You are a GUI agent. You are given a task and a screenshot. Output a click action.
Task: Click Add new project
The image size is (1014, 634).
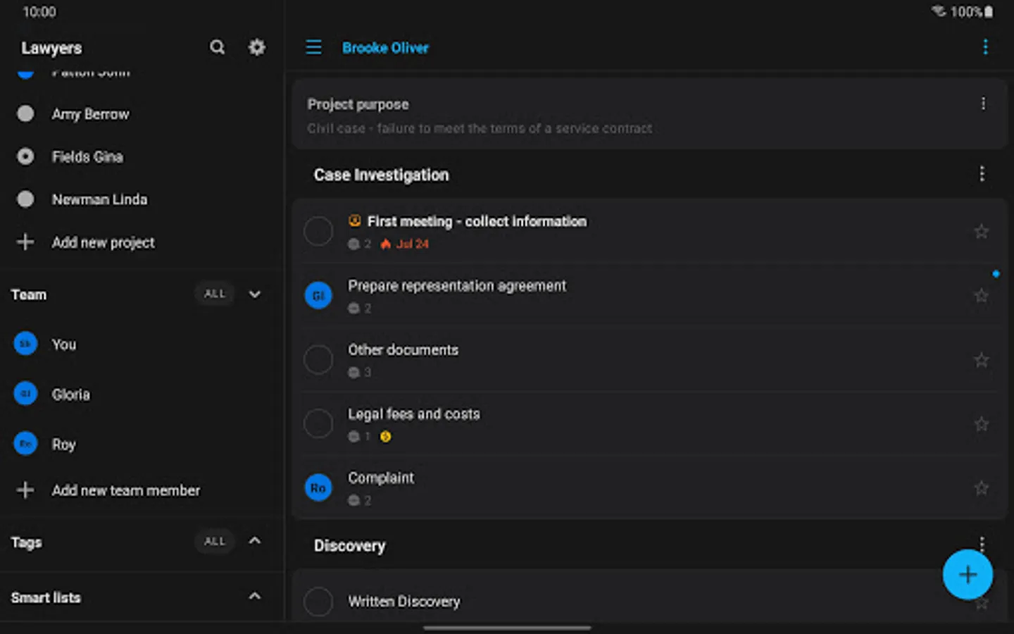click(x=103, y=242)
